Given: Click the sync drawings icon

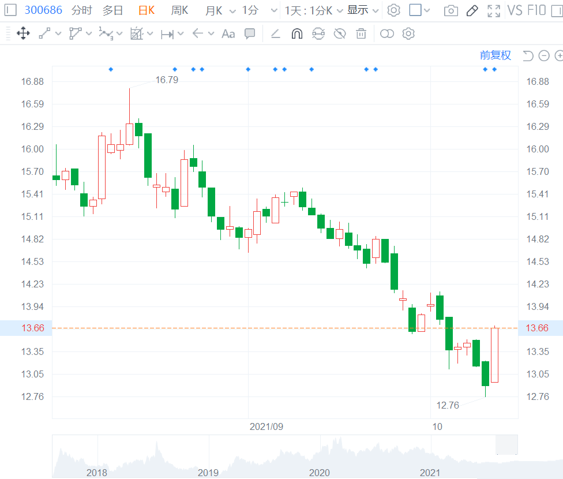Looking at the screenshot, I should [x=318, y=34].
